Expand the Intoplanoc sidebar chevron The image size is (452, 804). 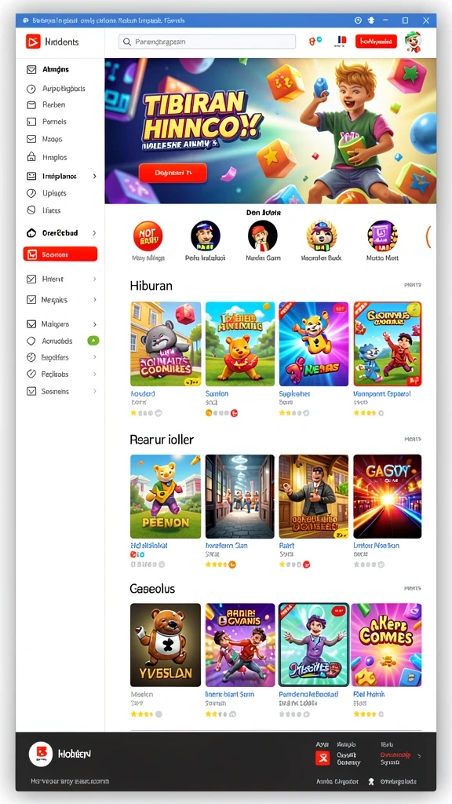click(94, 176)
